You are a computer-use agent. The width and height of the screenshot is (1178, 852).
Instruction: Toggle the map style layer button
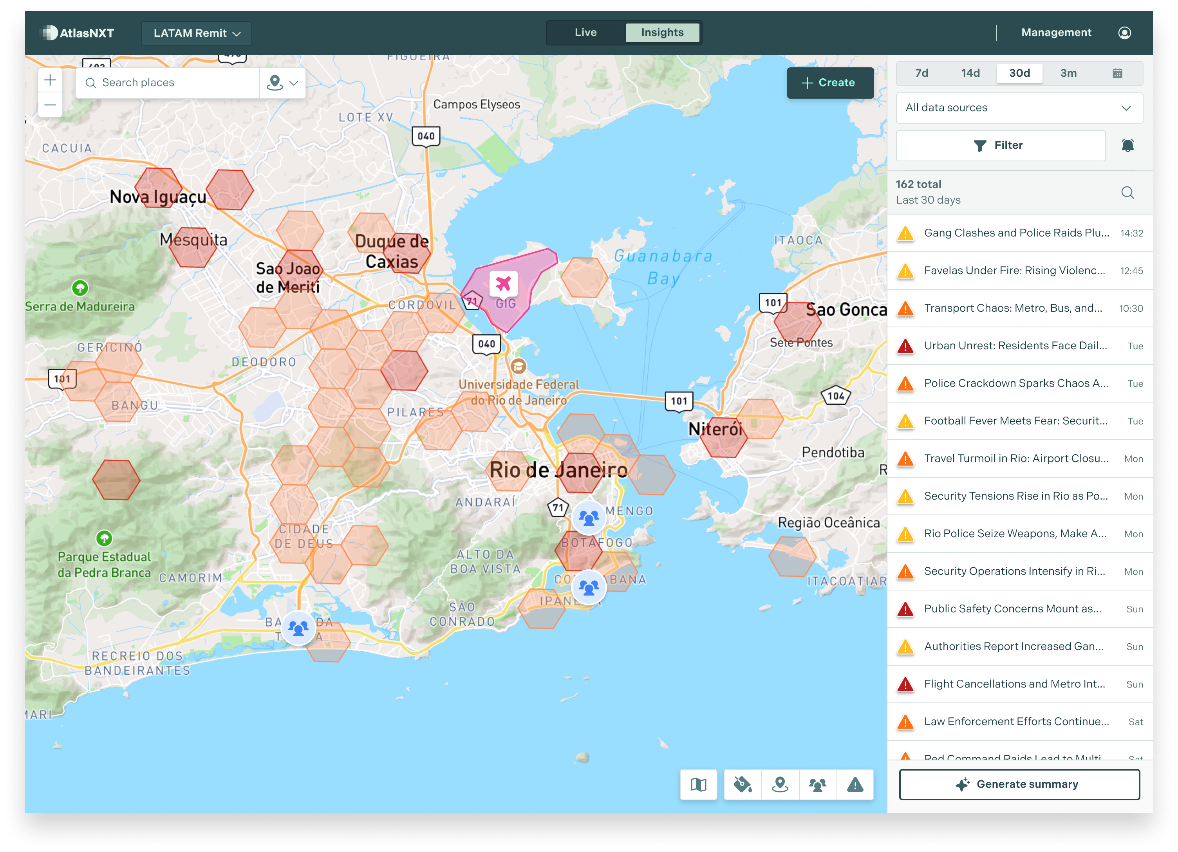click(698, 784)
